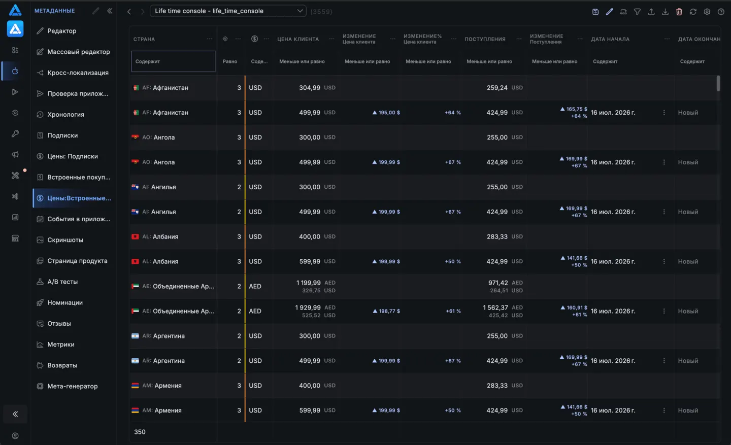731x445 pixels.
Task: Click the help question mark icon
Action: tap(721, 12)
